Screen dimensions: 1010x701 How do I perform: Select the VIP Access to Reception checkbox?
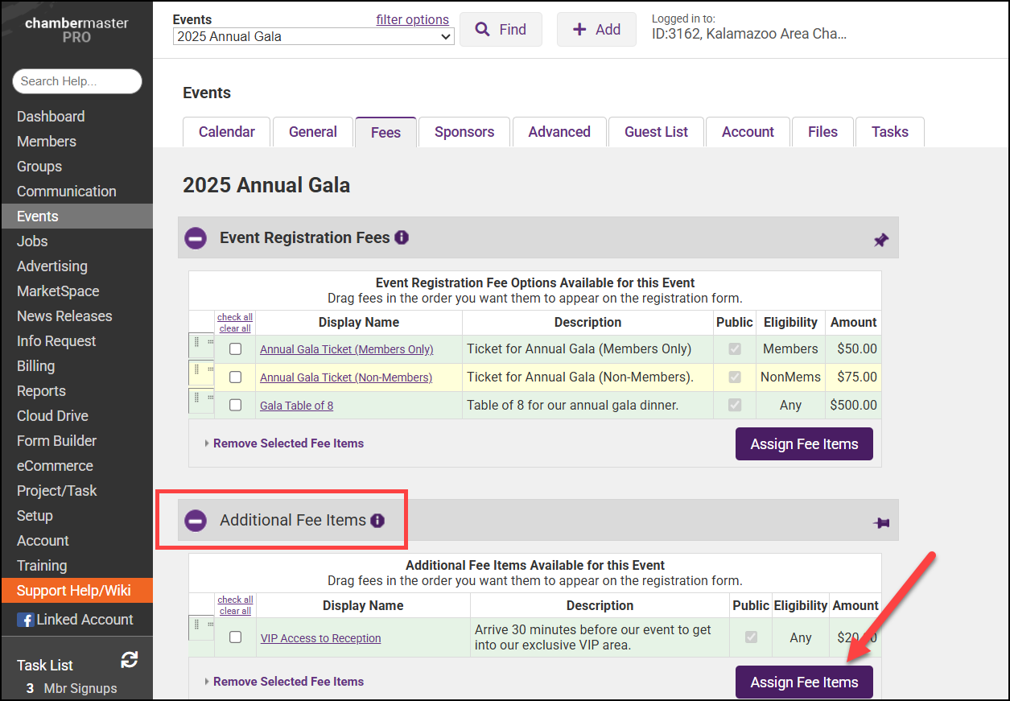coord(235,637)
